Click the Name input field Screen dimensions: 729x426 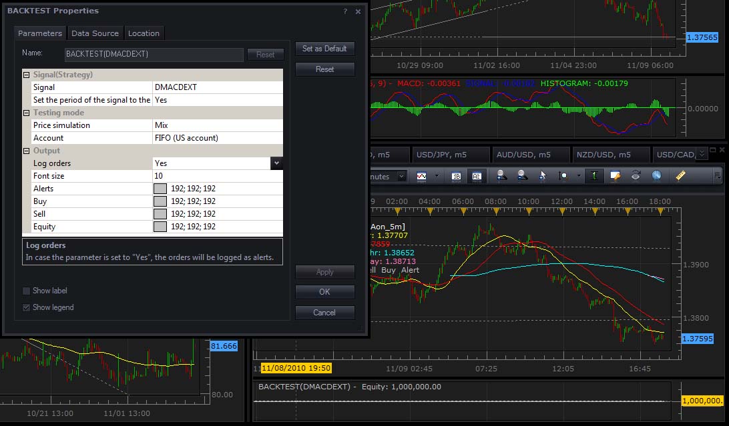click(x=154, y=54)
